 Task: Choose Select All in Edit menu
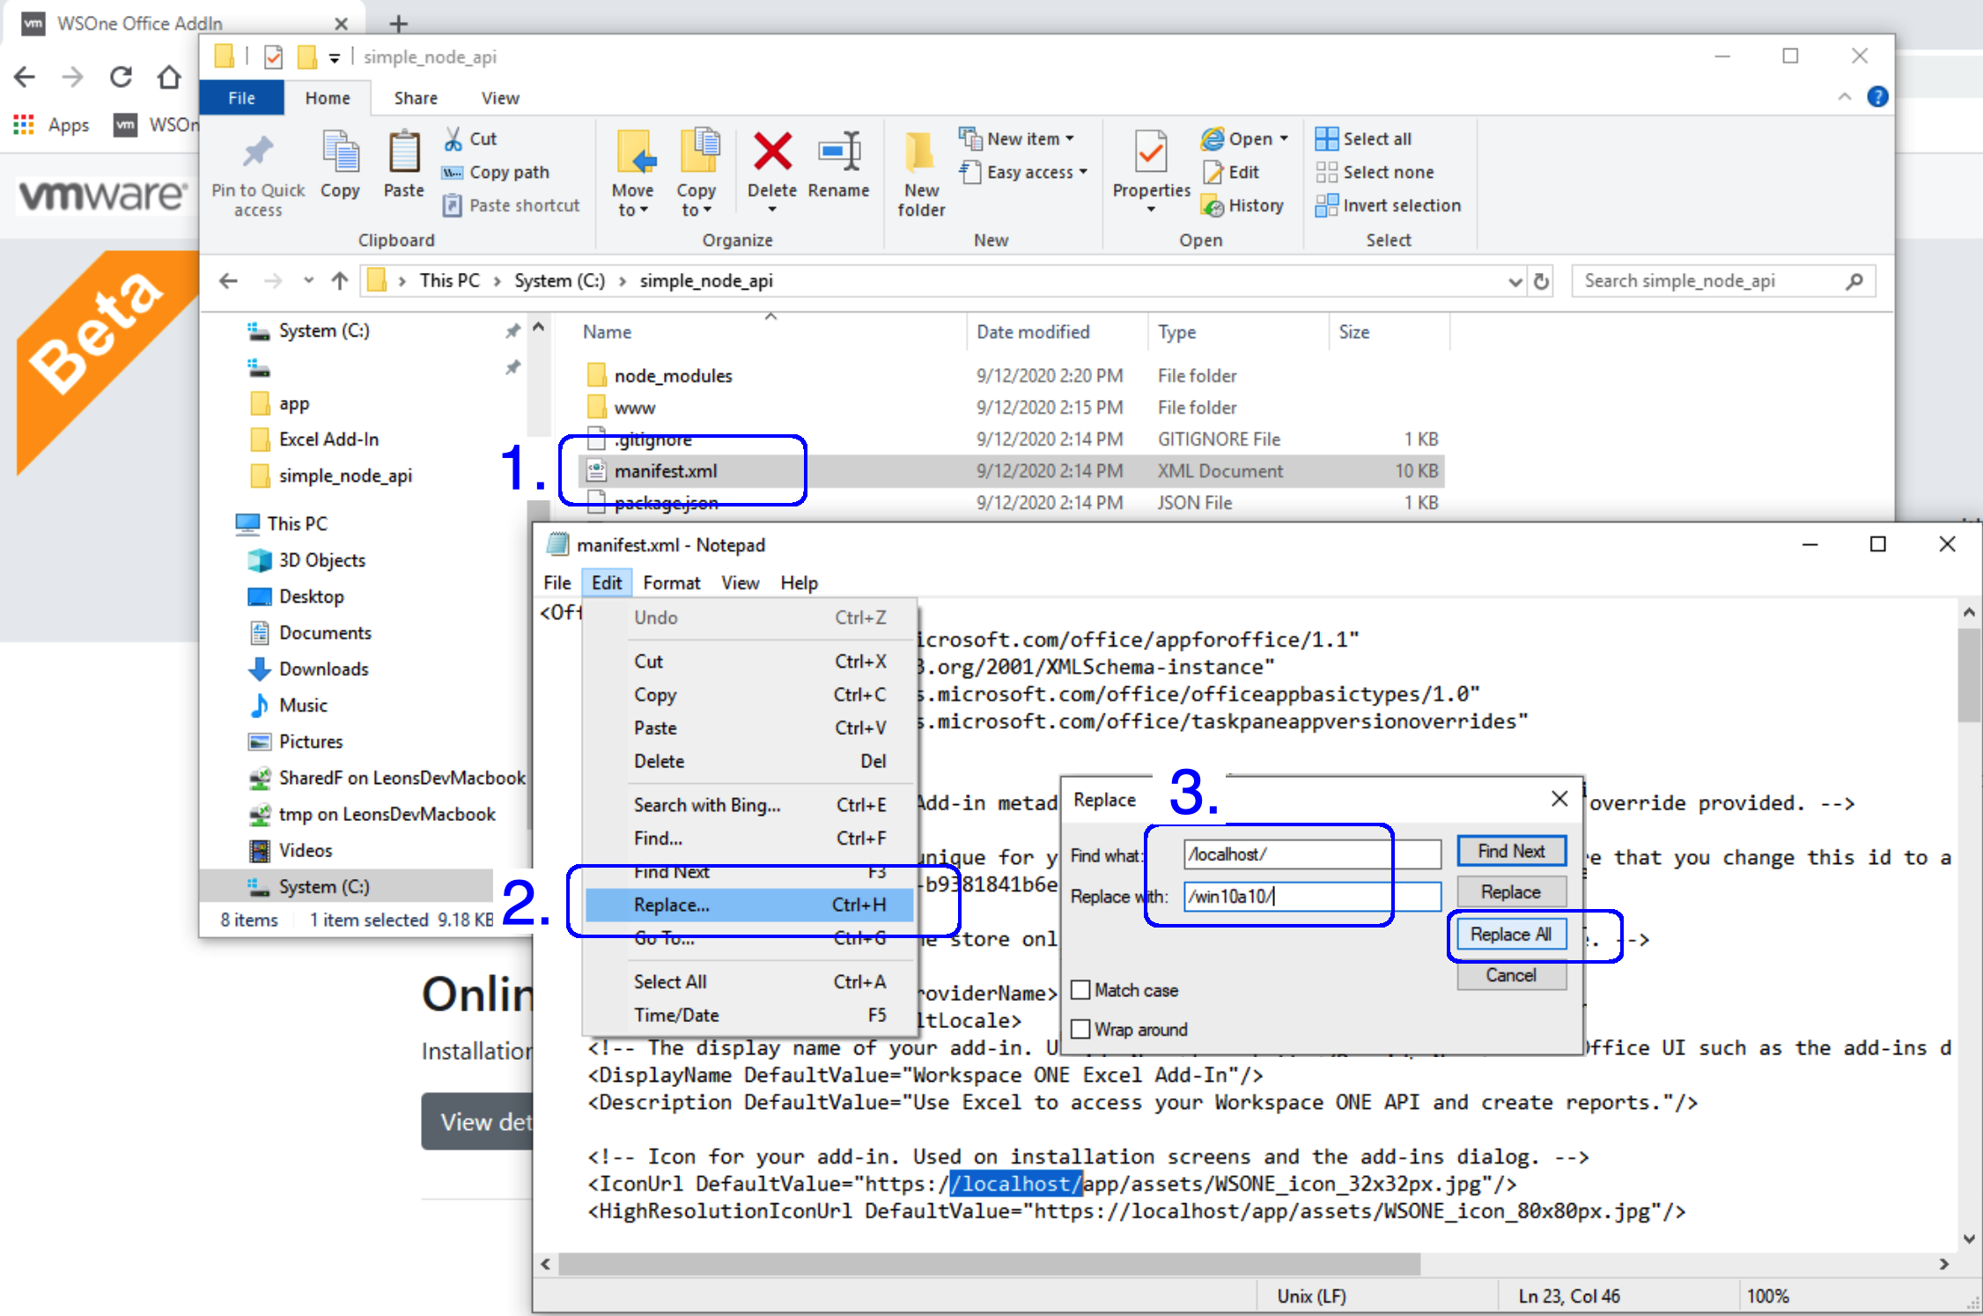tap(749, 981)
